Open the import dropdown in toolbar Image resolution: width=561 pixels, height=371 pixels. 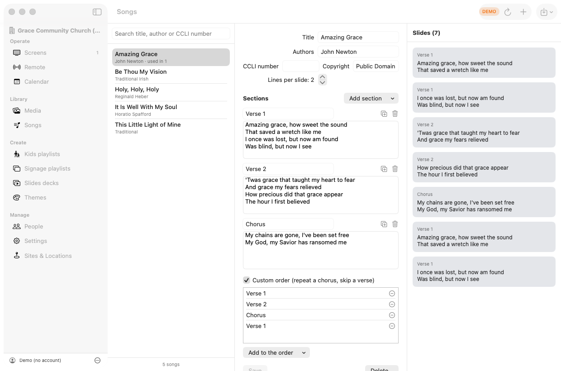coord(547,12)
